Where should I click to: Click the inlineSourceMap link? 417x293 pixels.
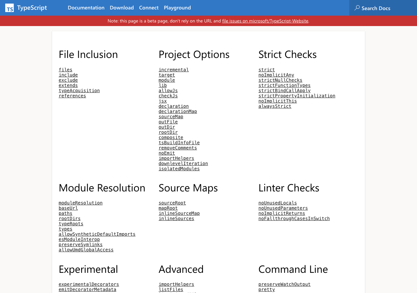(x=179, y=213)
